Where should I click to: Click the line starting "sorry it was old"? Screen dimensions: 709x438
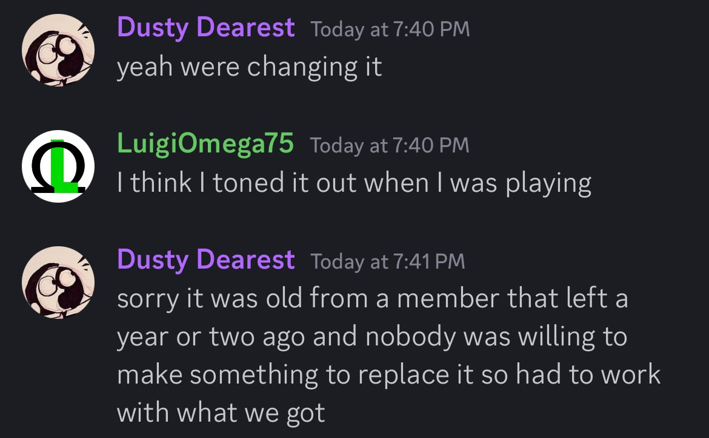(x=372, y=299)
